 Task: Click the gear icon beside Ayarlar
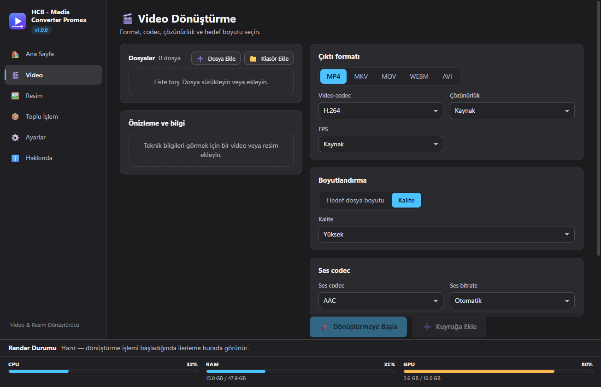click(15, 138)
